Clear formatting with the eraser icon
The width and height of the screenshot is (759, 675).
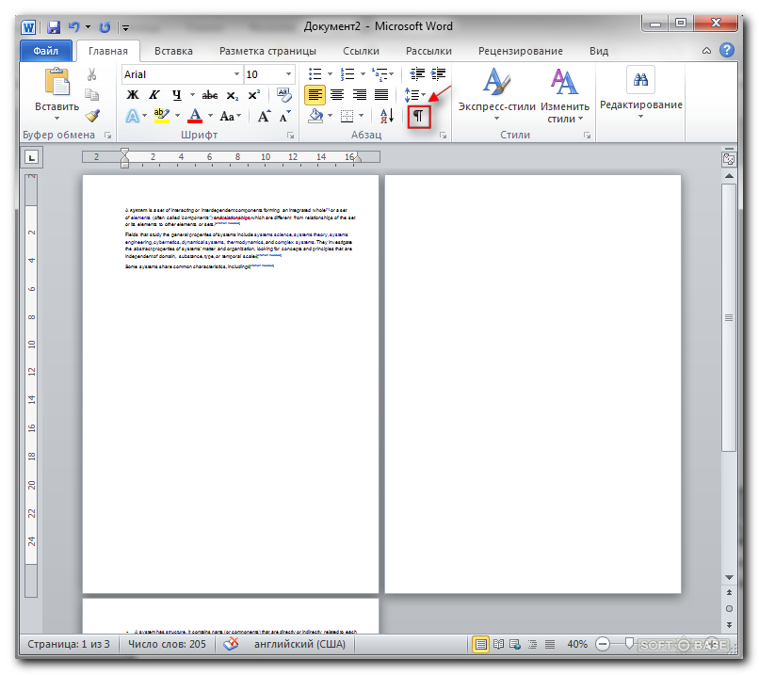point(284,94)
